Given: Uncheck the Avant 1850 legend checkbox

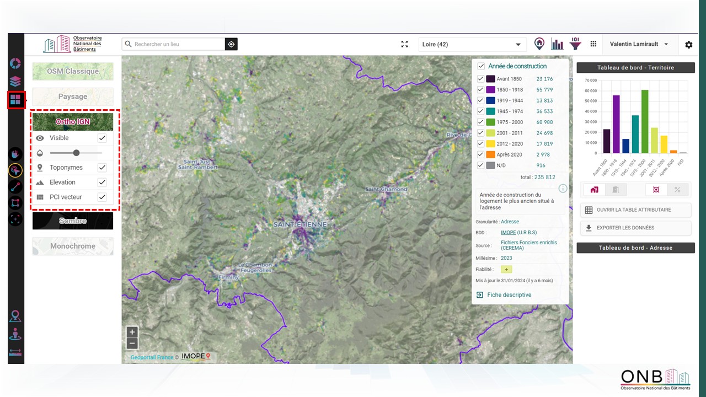Looking at the screenshot, I should click(480, 79).
